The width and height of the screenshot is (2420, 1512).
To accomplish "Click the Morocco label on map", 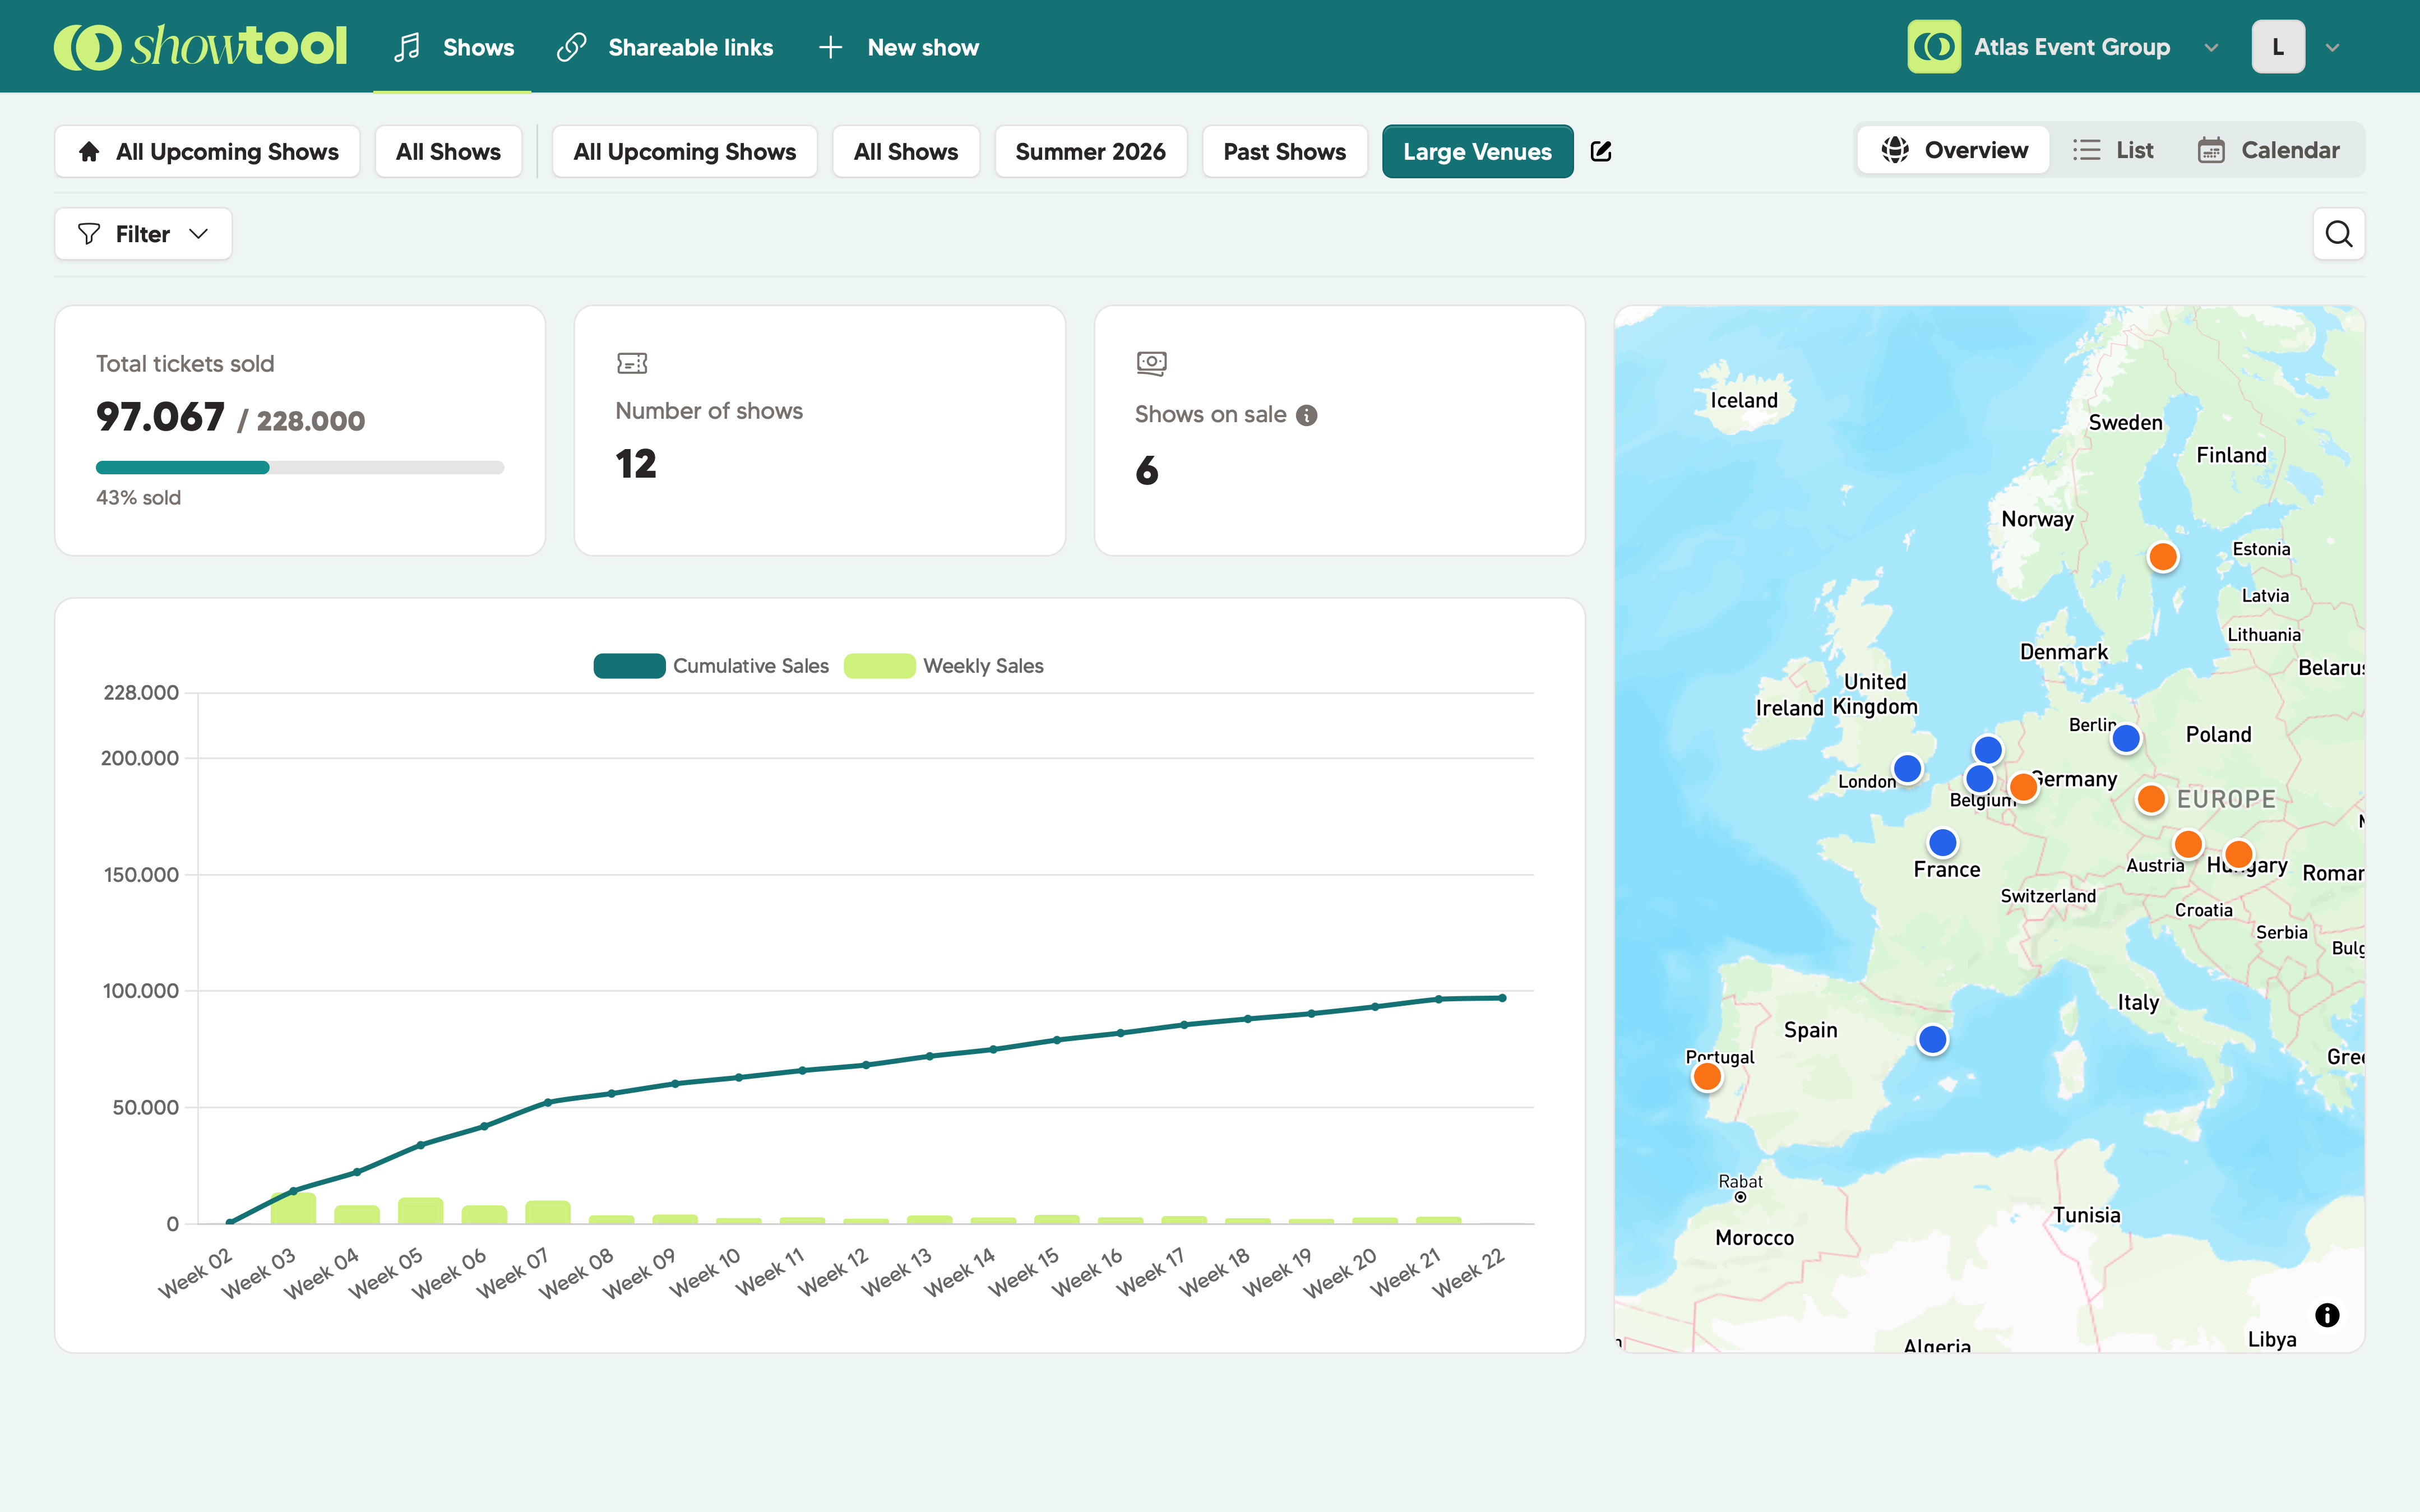I will (x=1754, y=1238).
